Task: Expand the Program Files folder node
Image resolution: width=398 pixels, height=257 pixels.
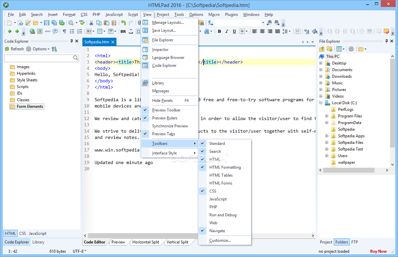Action: 327,116
